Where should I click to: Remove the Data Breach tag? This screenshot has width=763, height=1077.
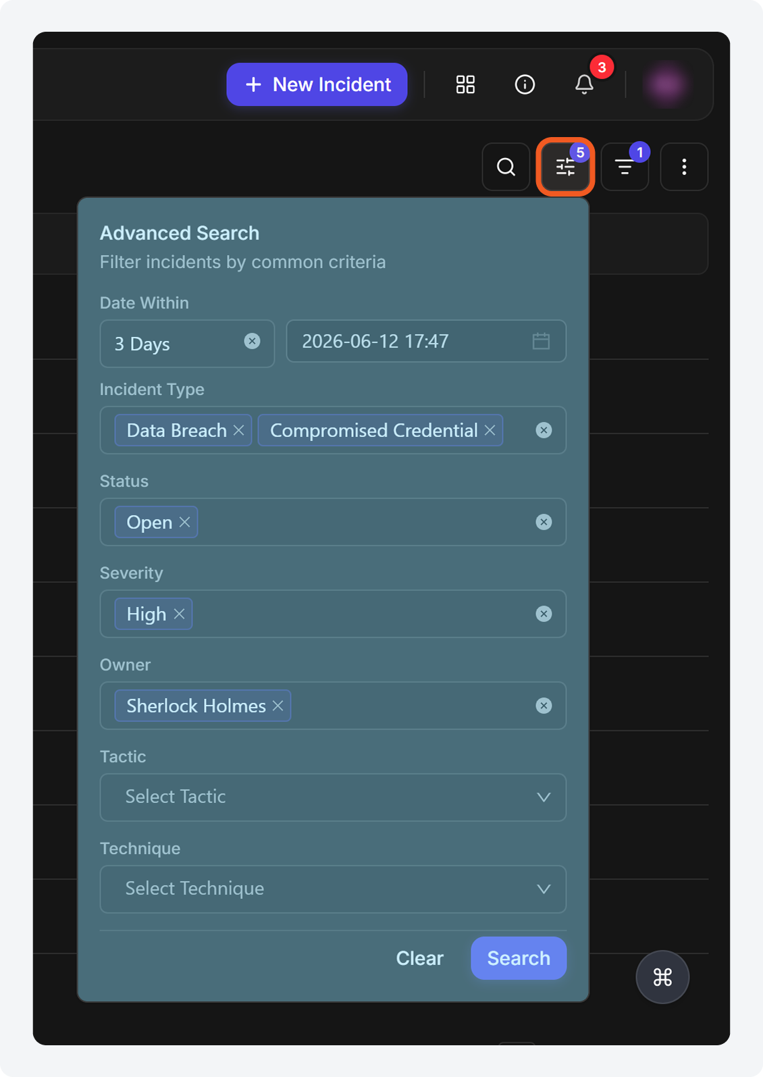coord(238,430)
